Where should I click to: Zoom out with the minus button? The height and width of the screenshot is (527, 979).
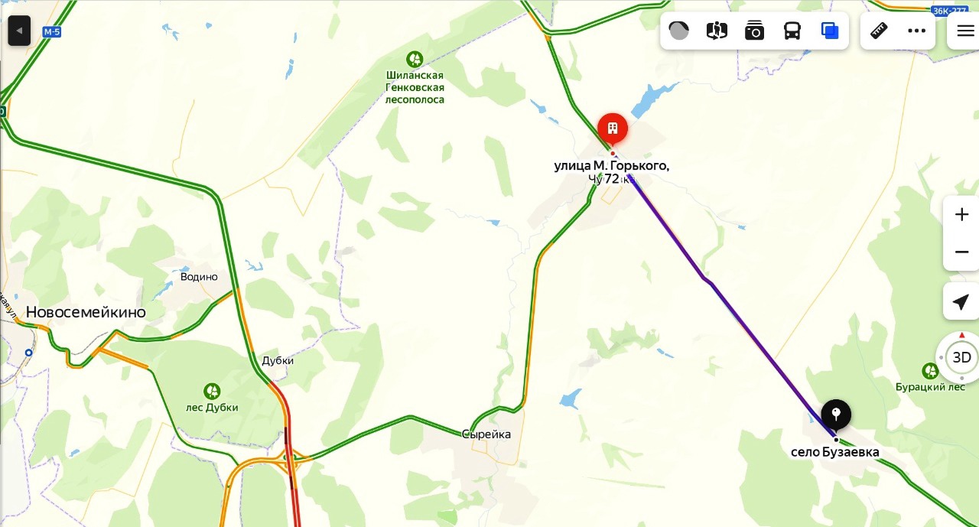[961, 252]
